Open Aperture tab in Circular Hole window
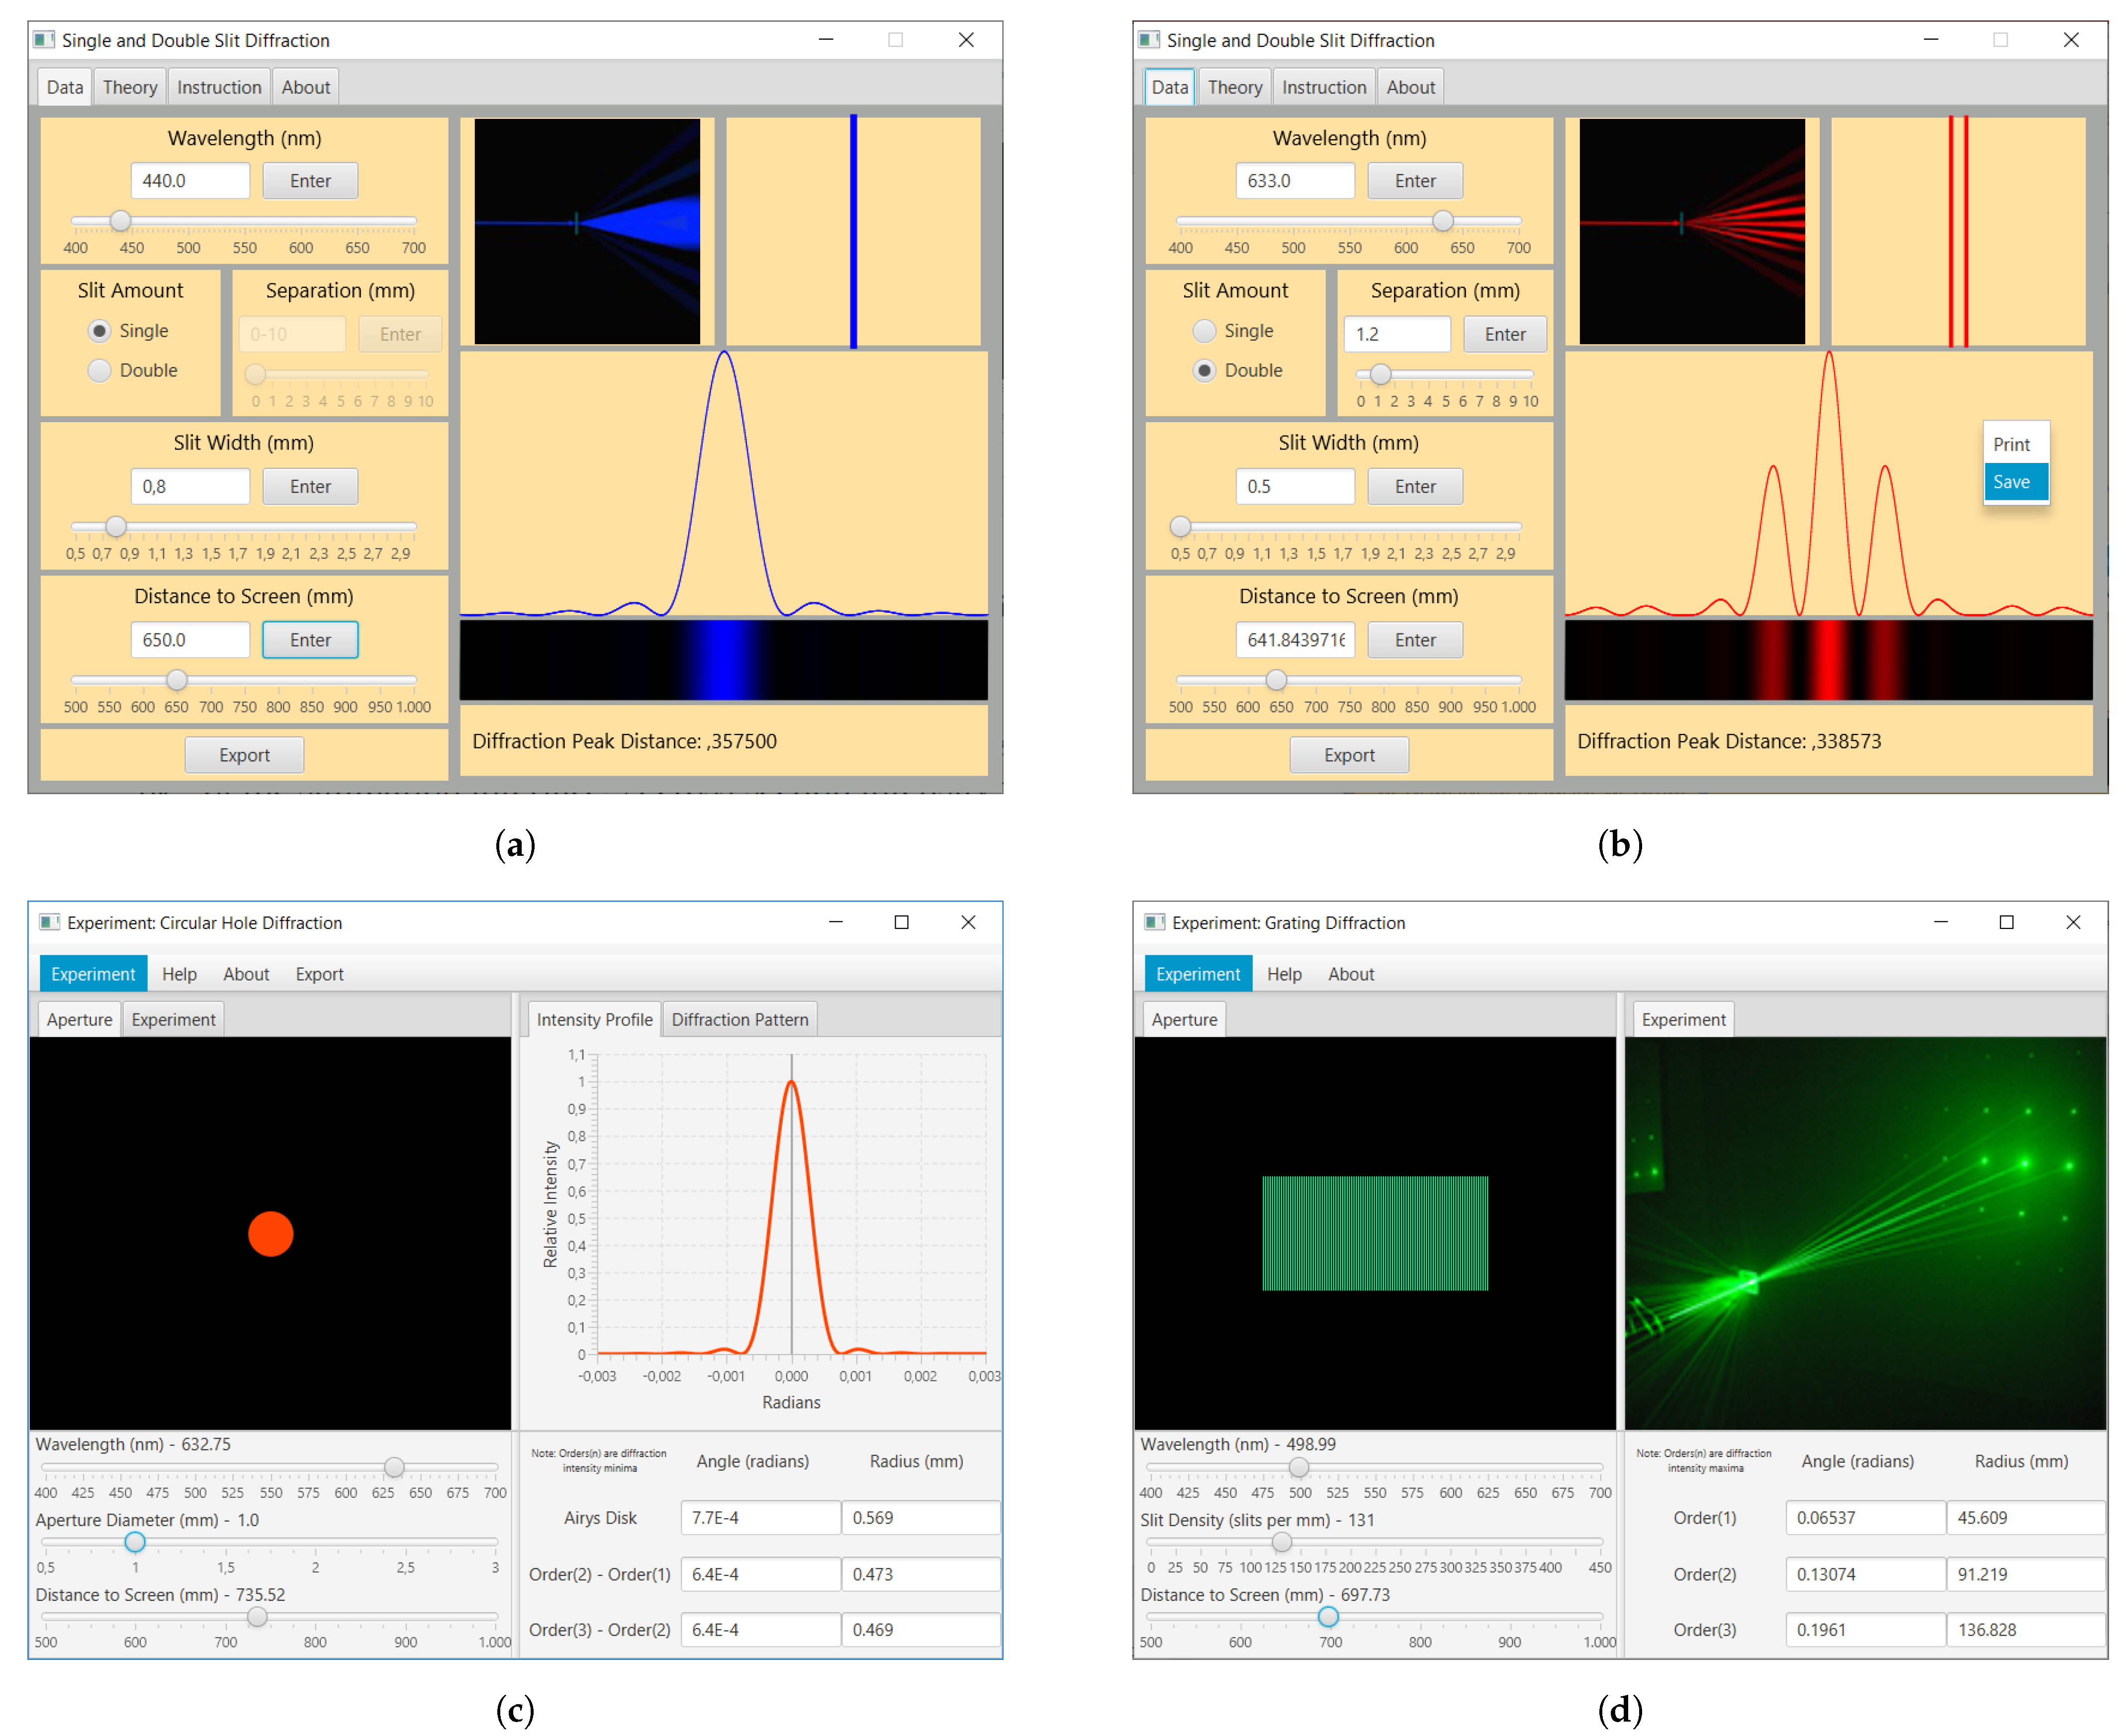Viewport: 2126px width, 1736px height. 80,1021
